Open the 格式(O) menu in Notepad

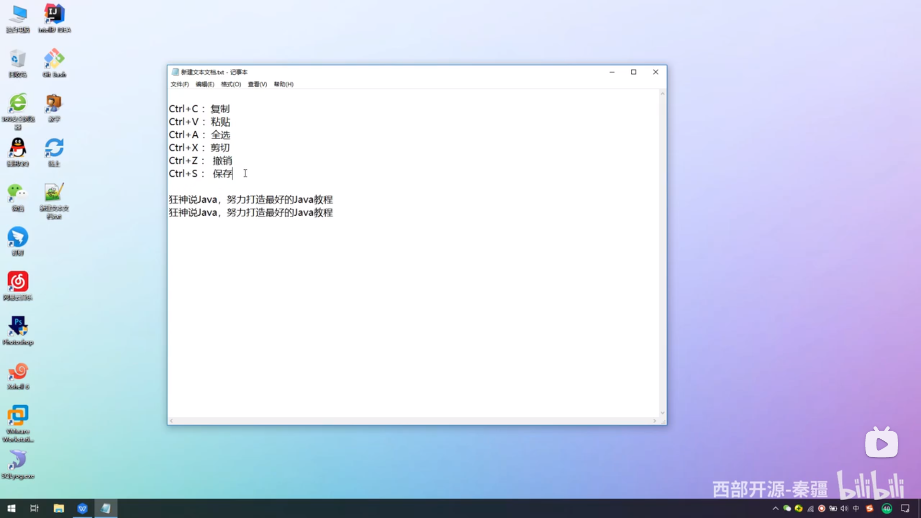coord(231,84)
